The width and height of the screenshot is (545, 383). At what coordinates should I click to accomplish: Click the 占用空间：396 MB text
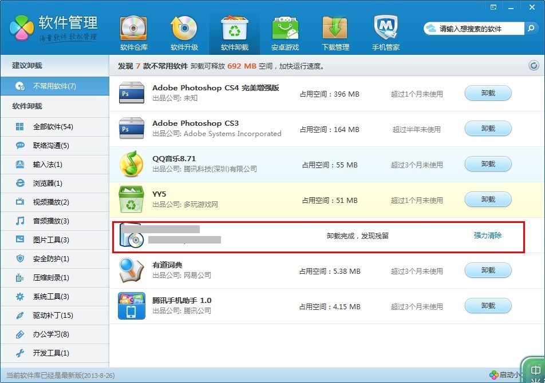click(330, 94)
